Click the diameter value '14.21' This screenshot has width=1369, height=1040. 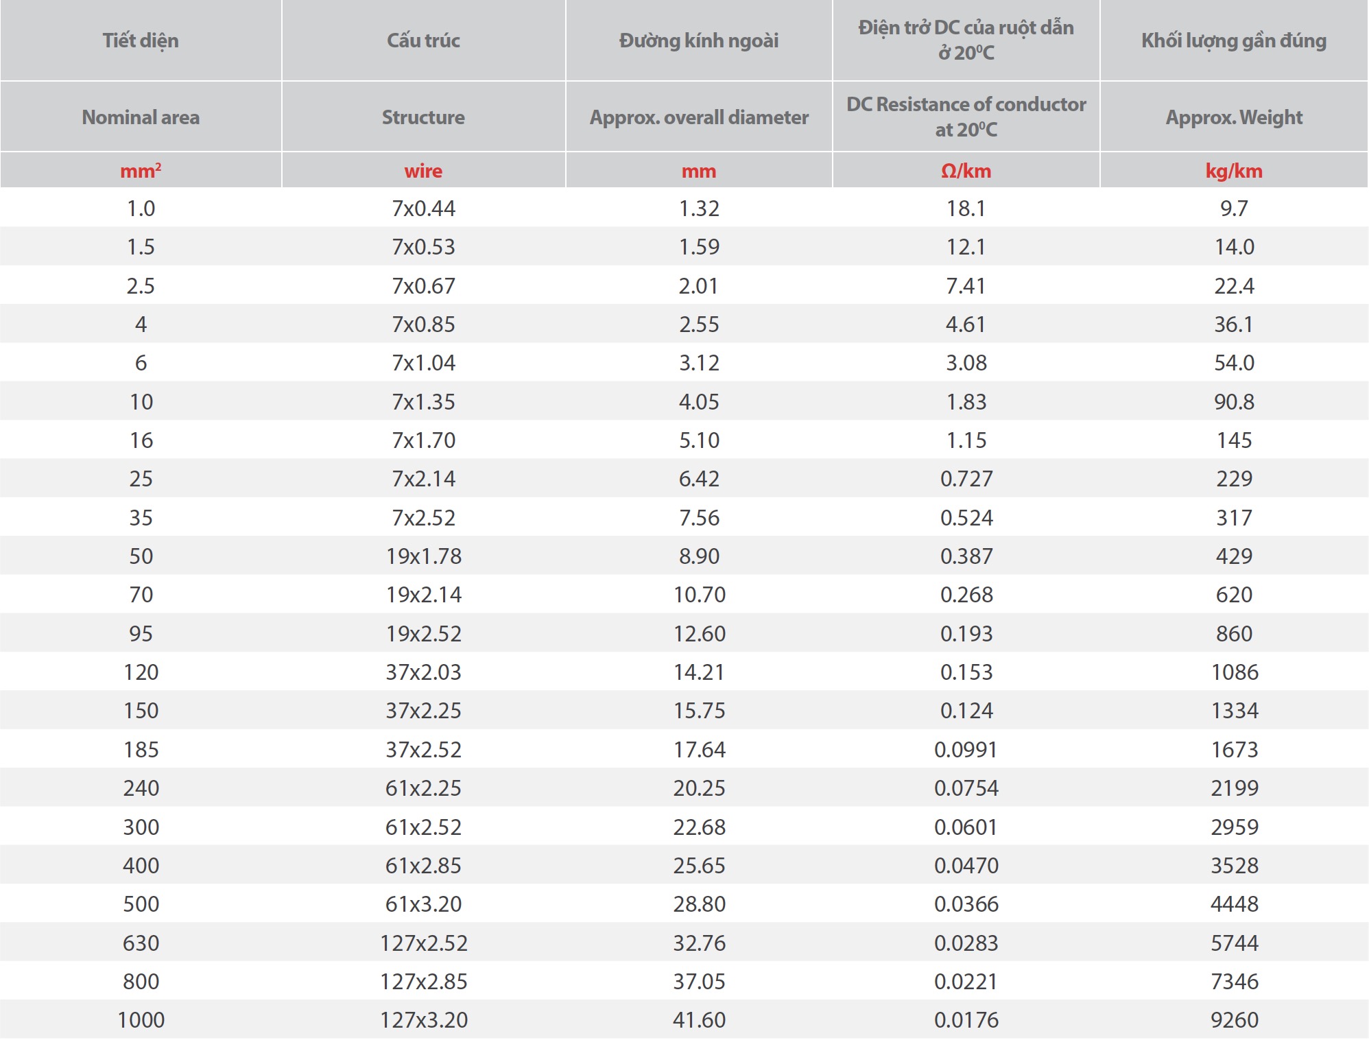[x=699, y=672]
